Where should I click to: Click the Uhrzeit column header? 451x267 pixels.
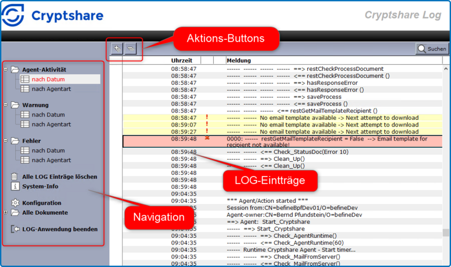[x=183, y=60]
